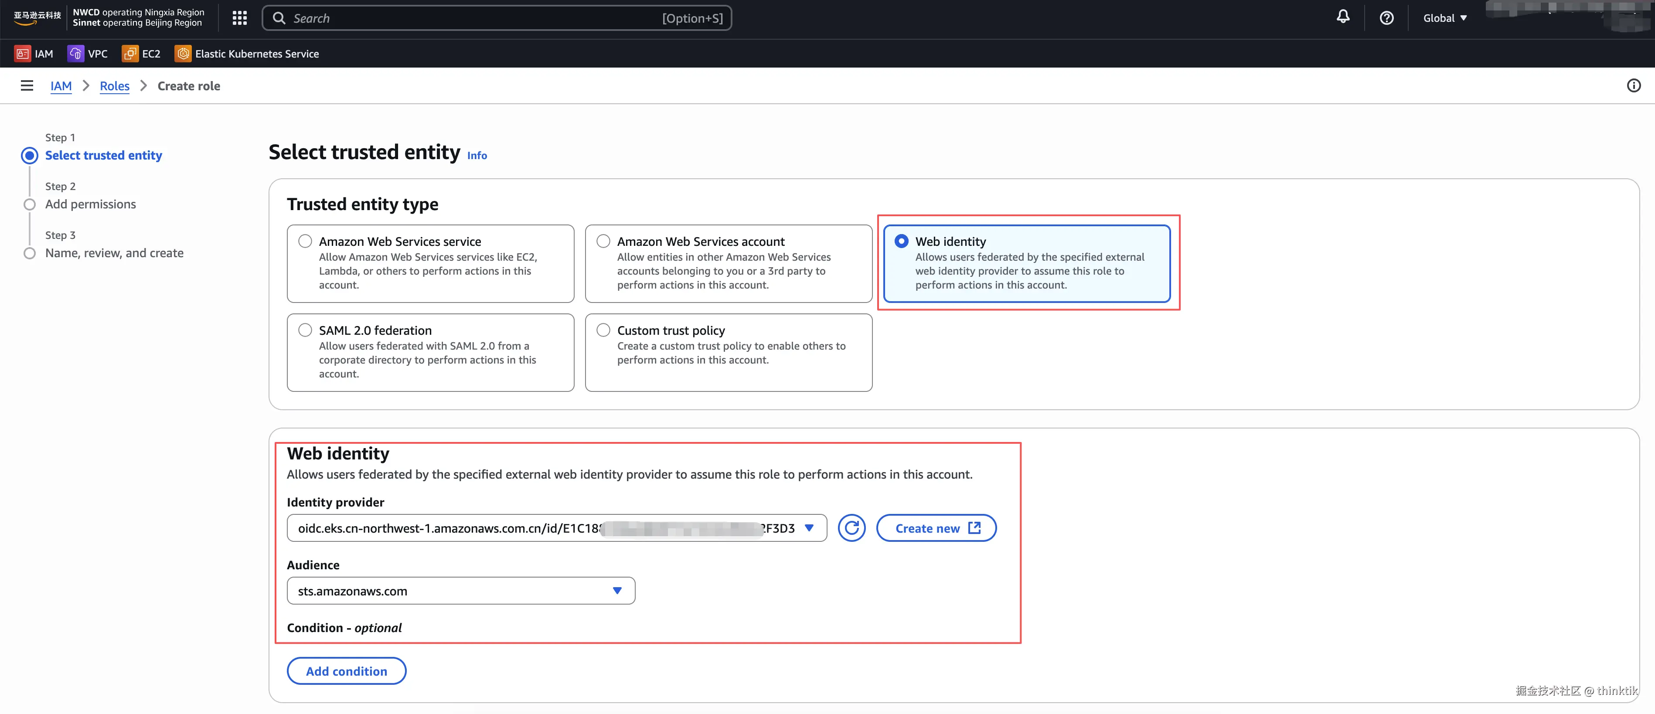Open the VPC service shortcut icon
The height and width of the screenshot is (714, 1655).
click(75, 54)
